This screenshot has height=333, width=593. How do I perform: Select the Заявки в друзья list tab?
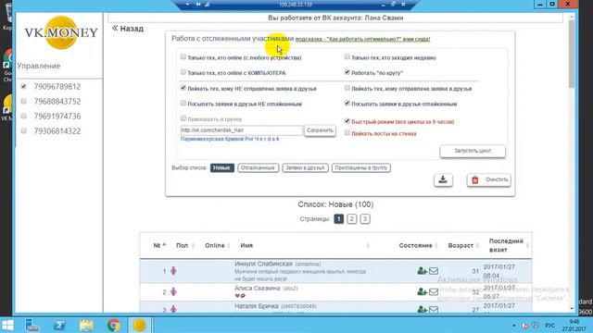coord(305,167)
